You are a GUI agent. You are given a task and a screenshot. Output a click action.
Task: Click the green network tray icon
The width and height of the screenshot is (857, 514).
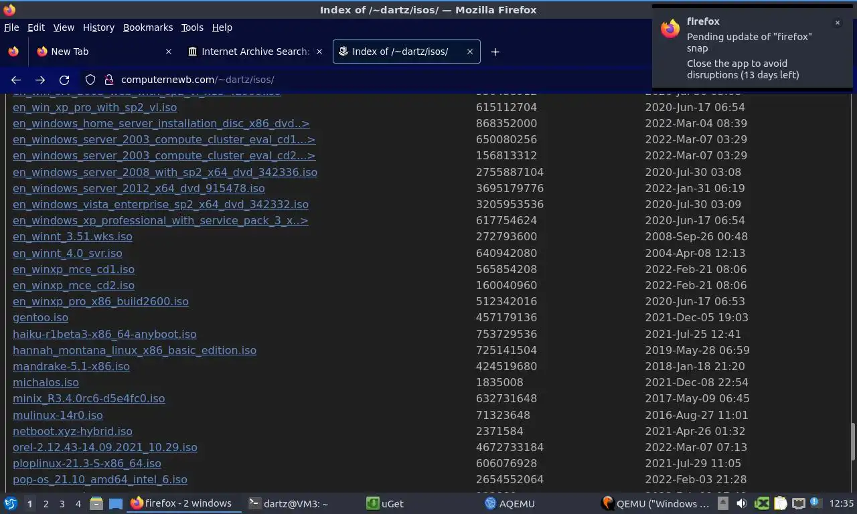(x=762, y=503)
